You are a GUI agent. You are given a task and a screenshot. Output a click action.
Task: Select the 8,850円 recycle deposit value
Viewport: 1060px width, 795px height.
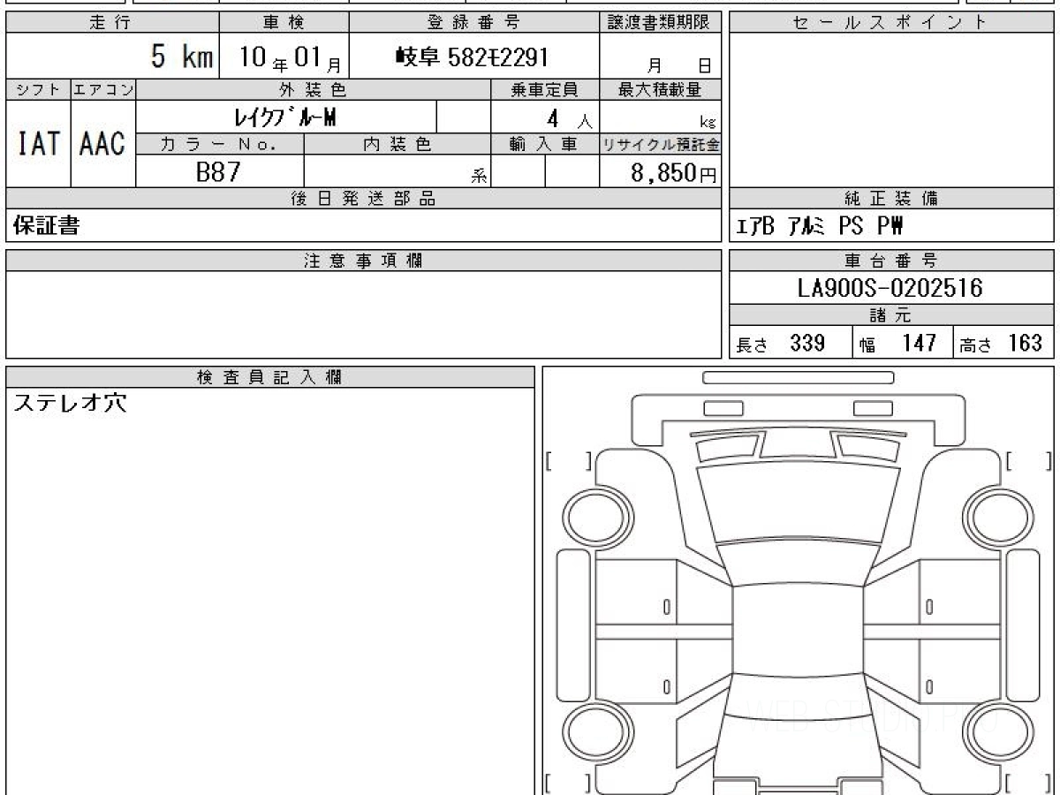tap(674, 173)
